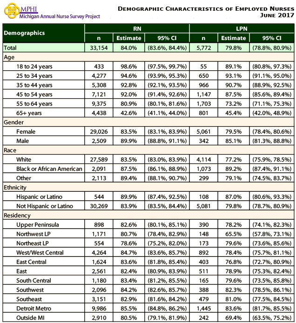
Task: Click the MPHI logo emblem
Action: tap(12, 11)
